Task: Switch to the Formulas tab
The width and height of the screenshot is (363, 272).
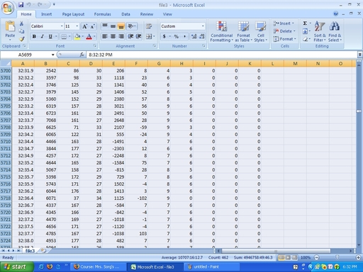Action: coord(102,14)
